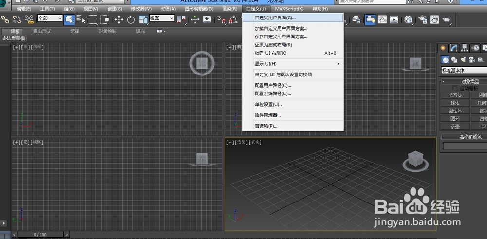487x239 pixels.
Task: Toggle the Graphite ribbon toolbar button
Action: tap(370, 19)
